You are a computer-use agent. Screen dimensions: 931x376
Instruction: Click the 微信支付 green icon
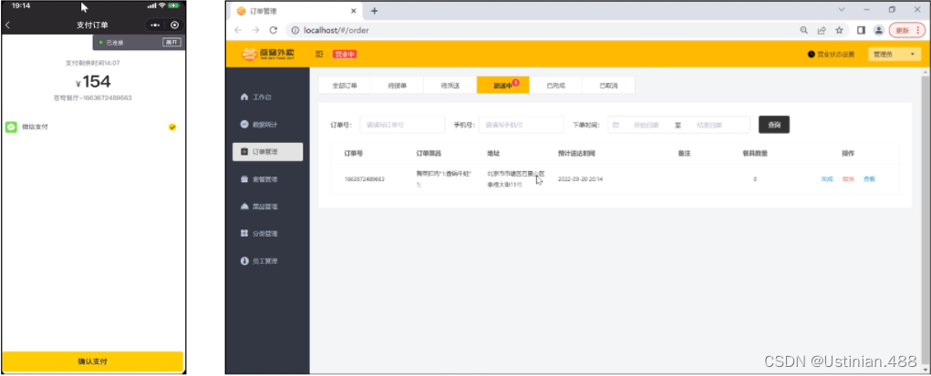point(11,127)
